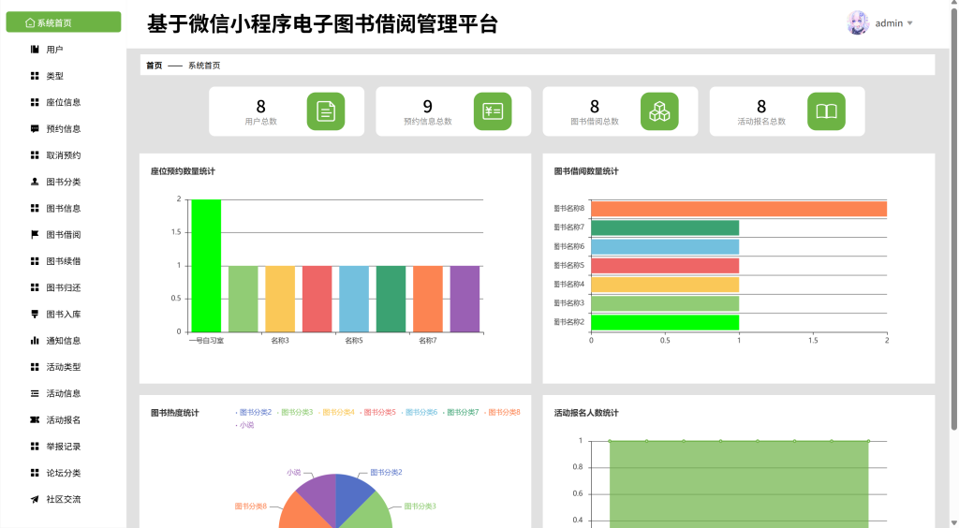Image resolution: width=959 pixels, height=528 pixels.
Task: Click the ticket icon next to 活动报名
Action: tap(35, 419)
